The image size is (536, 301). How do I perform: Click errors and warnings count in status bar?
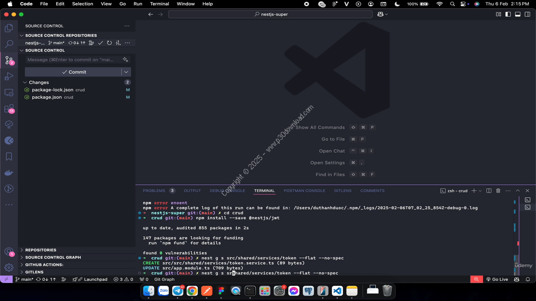[x=123, y=279]
